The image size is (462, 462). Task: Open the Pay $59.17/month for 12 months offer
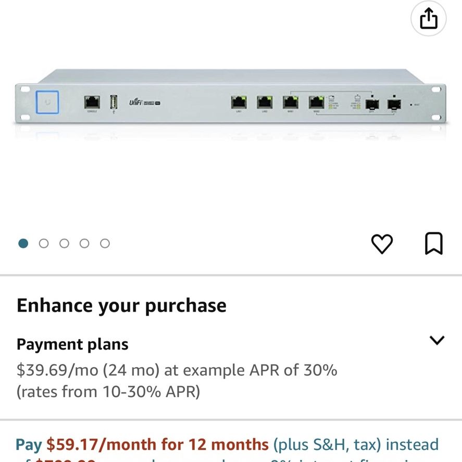pyautogui.click(x=142, y=444)
